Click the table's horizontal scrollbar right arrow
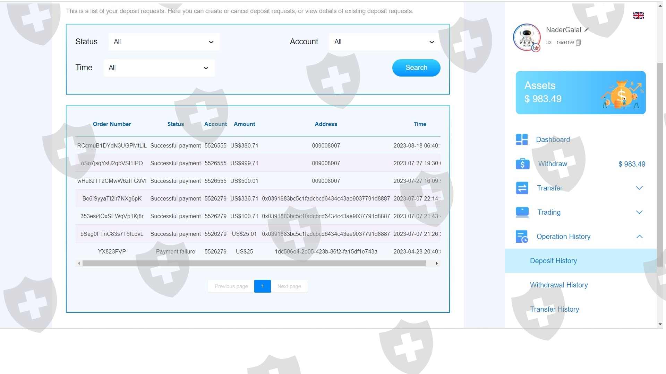Image resolution: width=666 pixels, height=374 pixels. click(x=437, y=264)
